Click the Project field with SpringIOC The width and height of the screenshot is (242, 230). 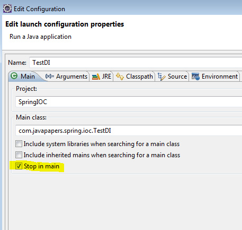[x=129, y=102]
